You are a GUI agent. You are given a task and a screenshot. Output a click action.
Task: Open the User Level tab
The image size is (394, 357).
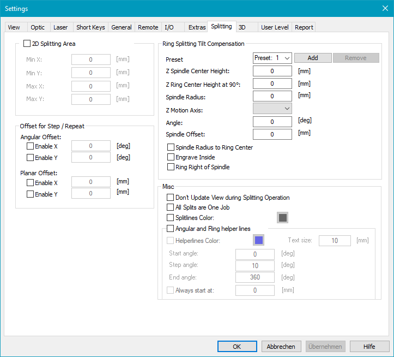(x=275, y=27)
